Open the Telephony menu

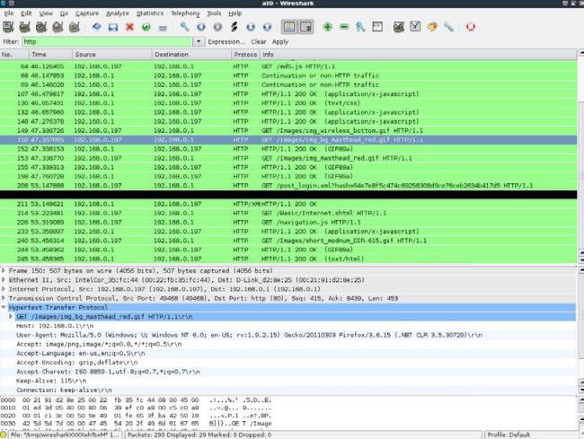[x=185, y=13]
